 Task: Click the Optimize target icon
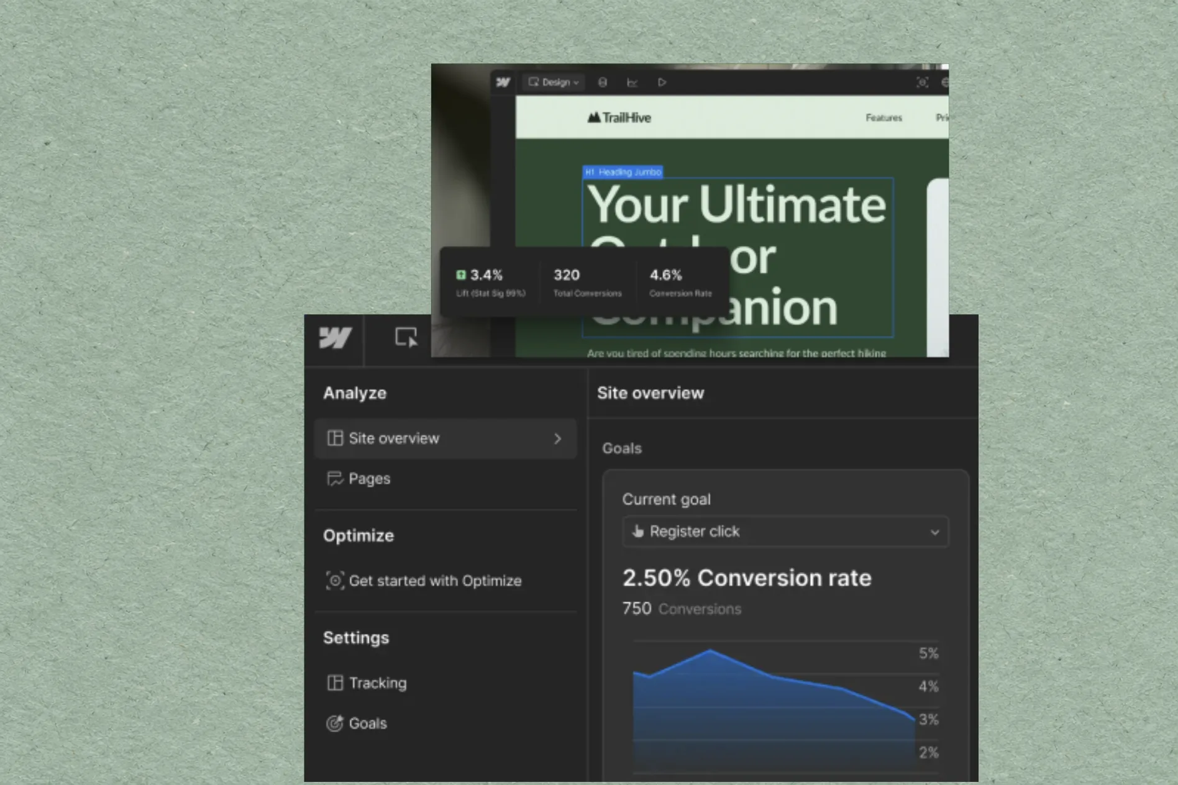click(335, 581)
